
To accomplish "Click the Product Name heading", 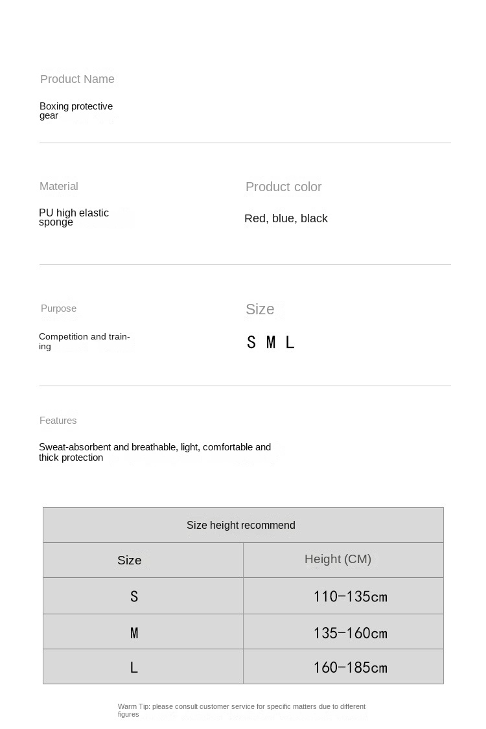I will (77, 79).
